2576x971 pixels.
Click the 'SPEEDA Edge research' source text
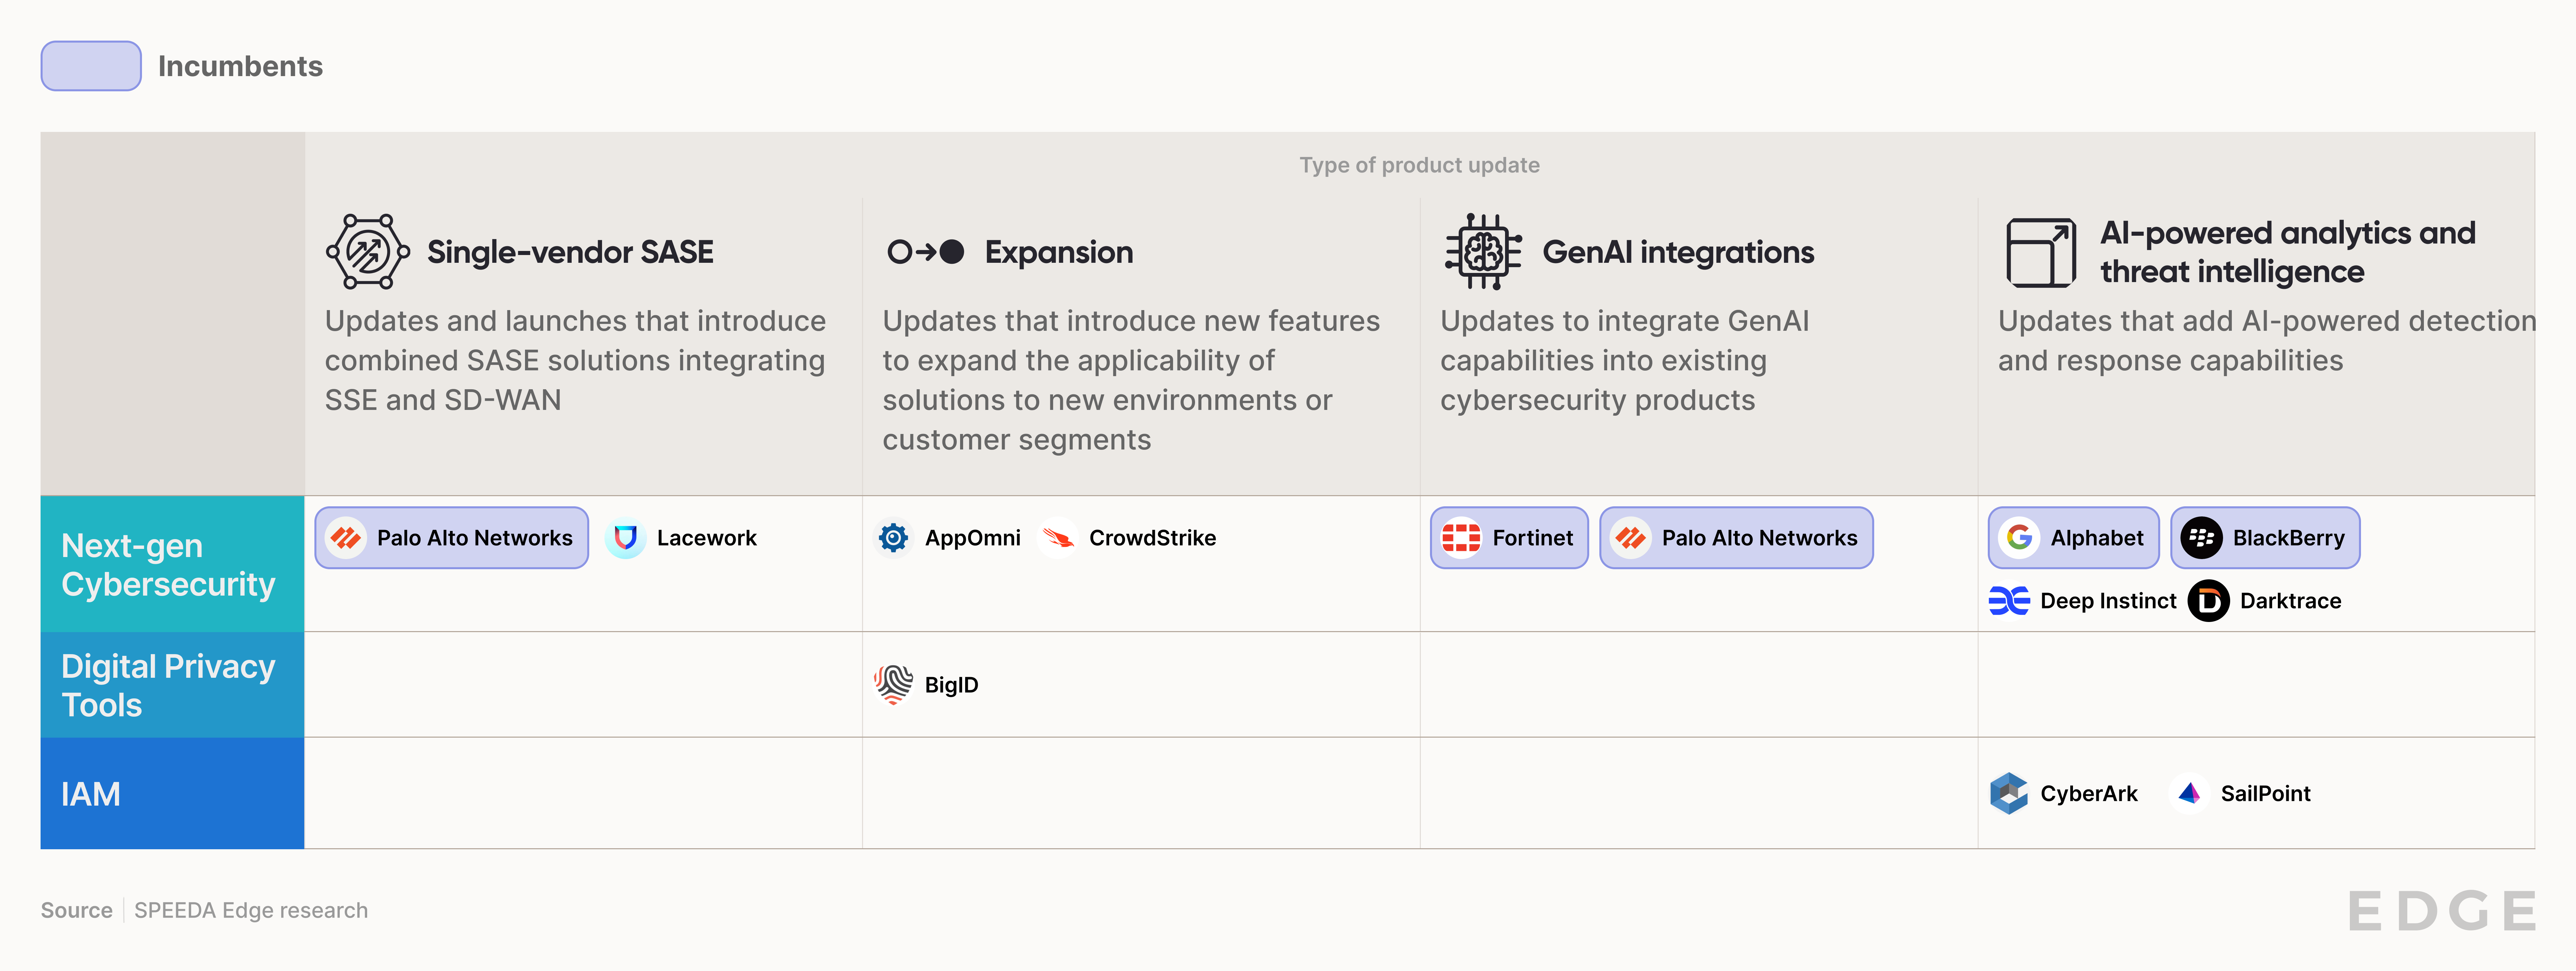(251, 911)
